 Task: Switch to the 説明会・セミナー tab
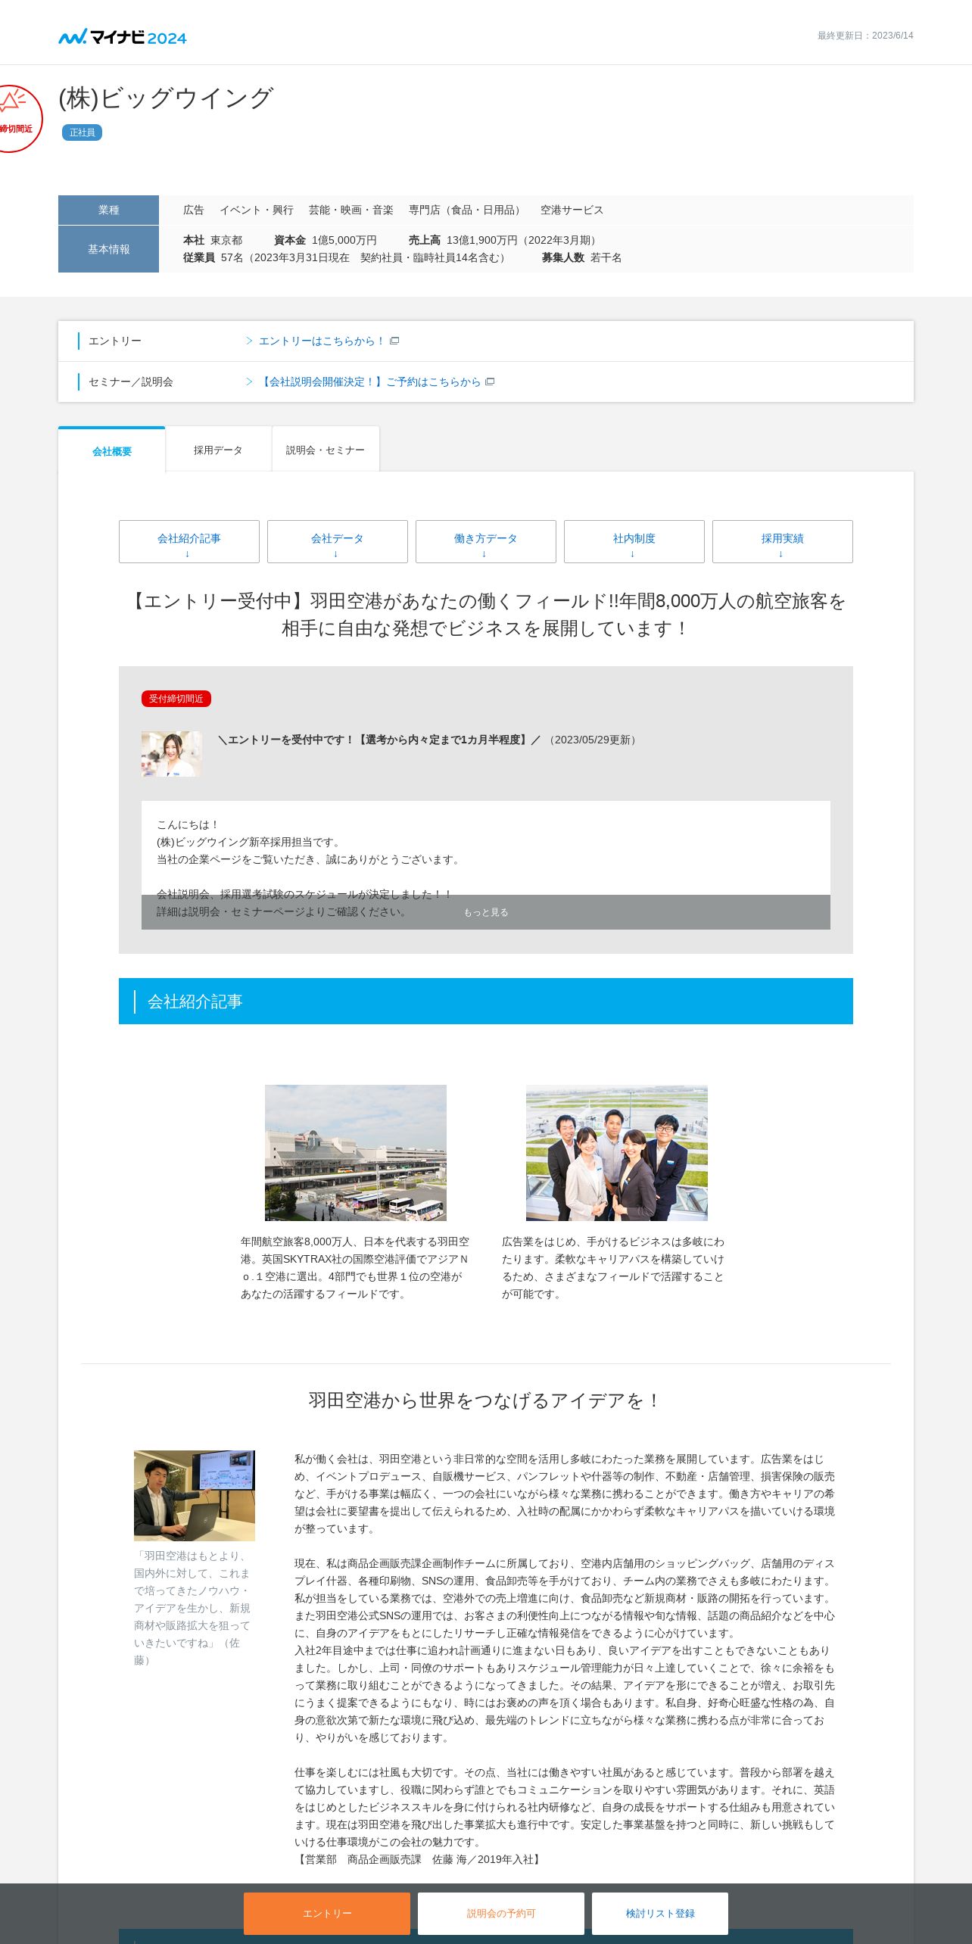click(326, 450)
